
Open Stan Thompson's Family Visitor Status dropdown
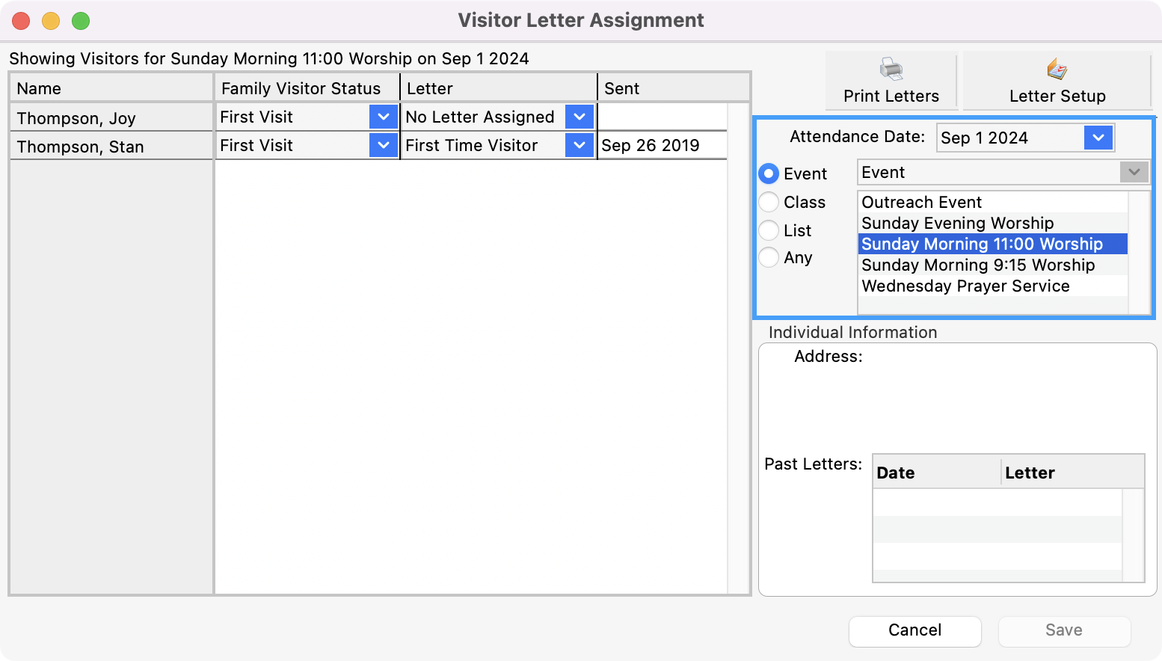[383, 145]
